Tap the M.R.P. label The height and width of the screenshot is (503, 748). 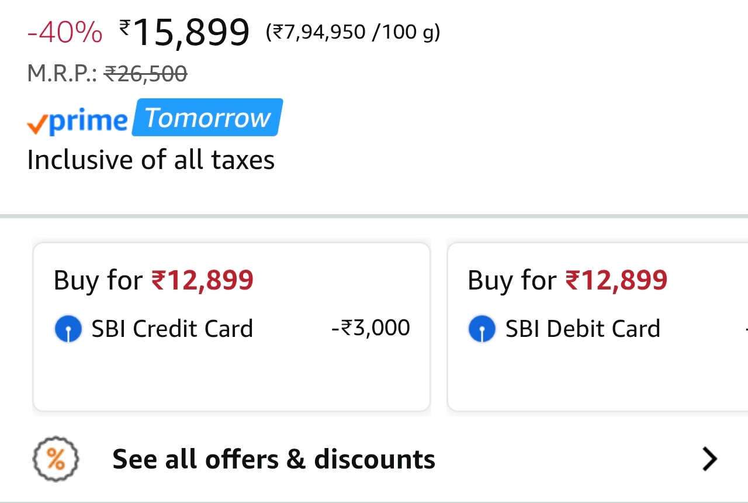(62, 74)
